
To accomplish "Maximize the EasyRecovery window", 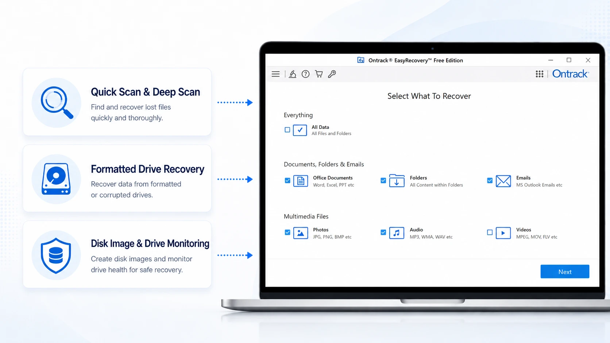I will pyautogui.click(x=569, y=60).
